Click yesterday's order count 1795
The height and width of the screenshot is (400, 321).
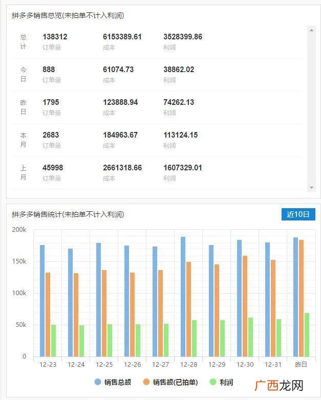pyautogui.click(x=51, y=102)
